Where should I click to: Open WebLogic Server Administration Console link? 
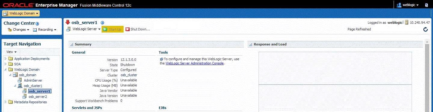pyautogui.click(x=195, y=63)
